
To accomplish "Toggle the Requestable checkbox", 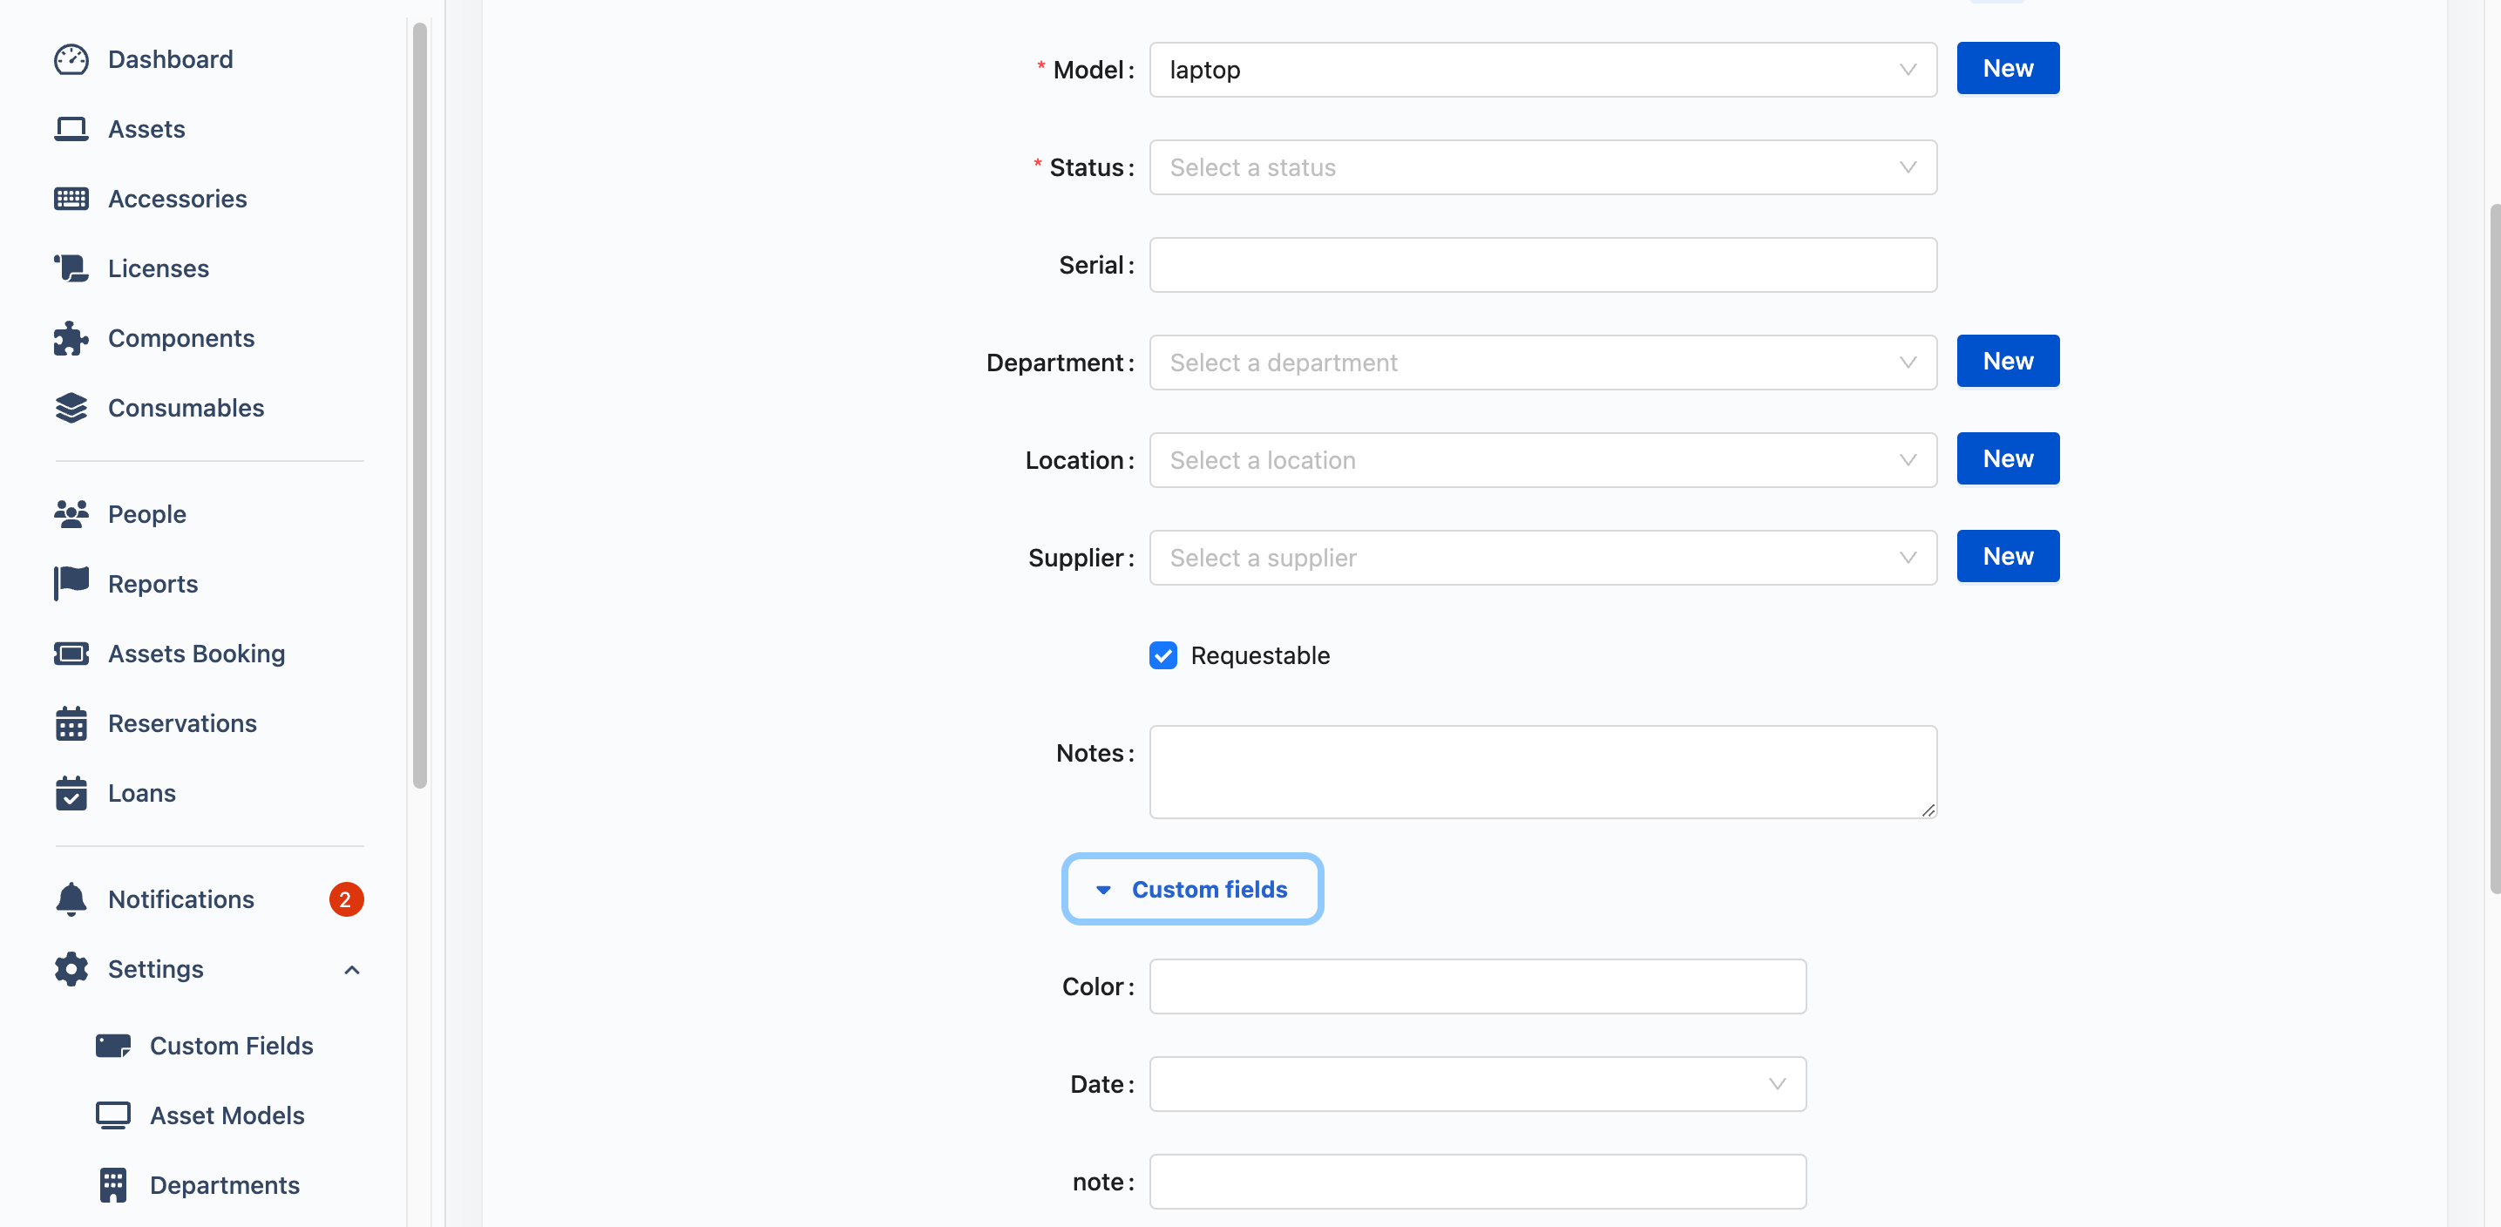I will pos(1162,654).
